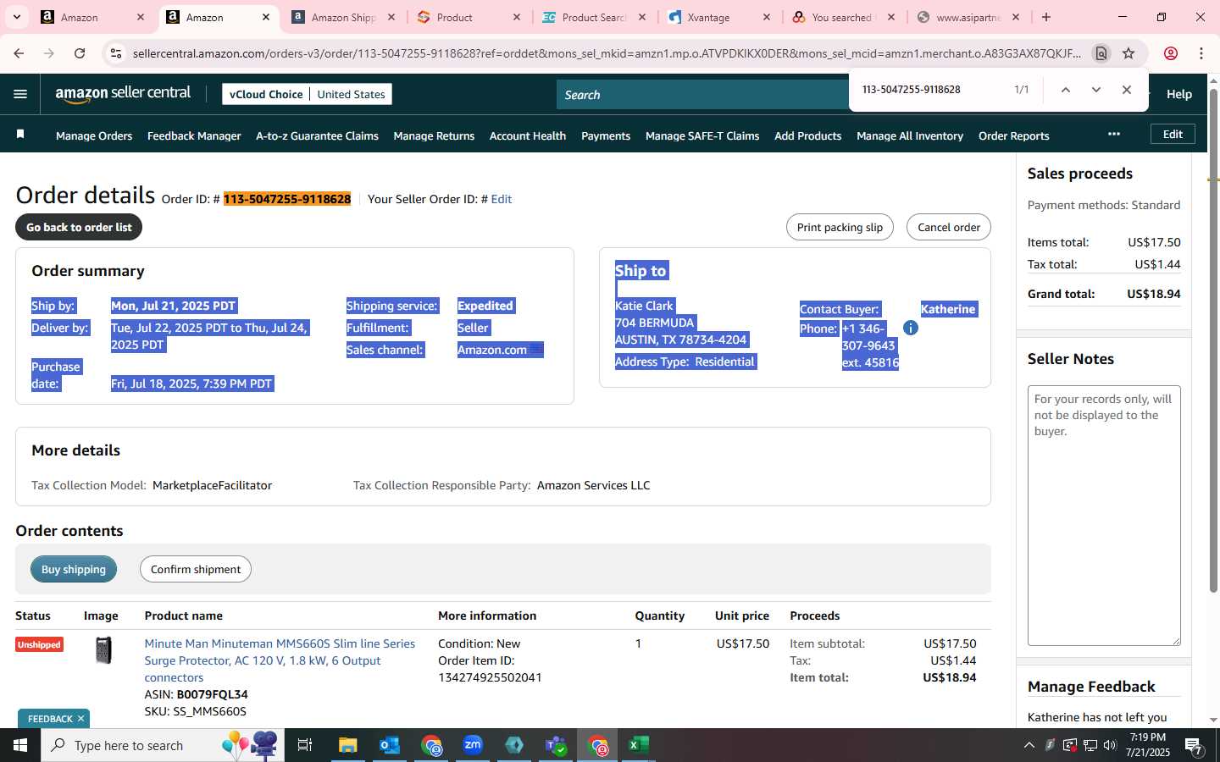Open Manage All Inventory
Image resolution: width=1220 pixels, height=762 pixels.
point(910,135)
